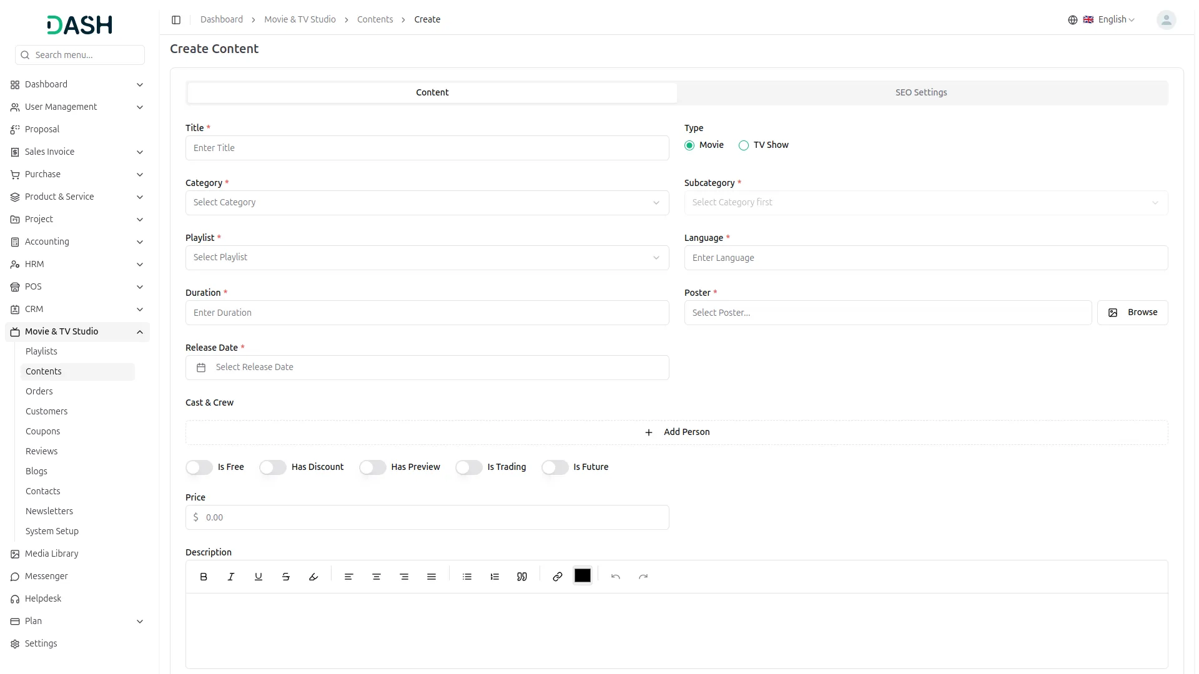1199x674 pixels.
Task: Click the Enter Title input field
Action: tap(427, 148)
